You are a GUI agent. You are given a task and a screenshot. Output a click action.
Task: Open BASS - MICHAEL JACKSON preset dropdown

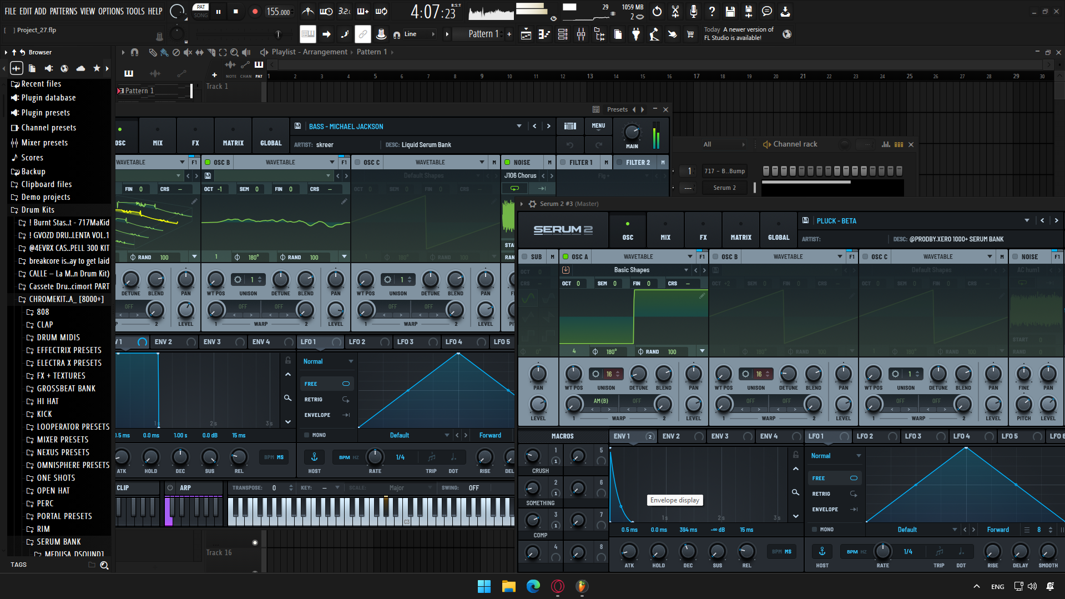coord(519,126)
